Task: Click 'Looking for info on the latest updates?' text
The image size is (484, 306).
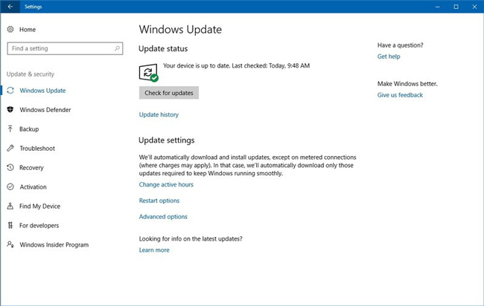Action: click(191, 238)
